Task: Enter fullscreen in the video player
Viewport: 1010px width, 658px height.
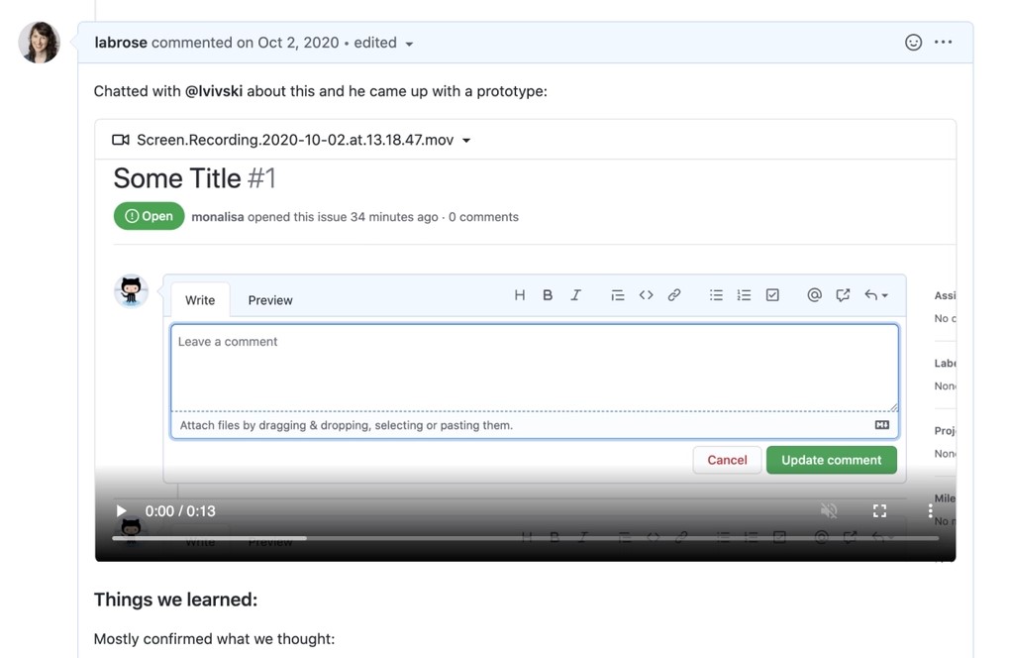Action: point(879,510)
